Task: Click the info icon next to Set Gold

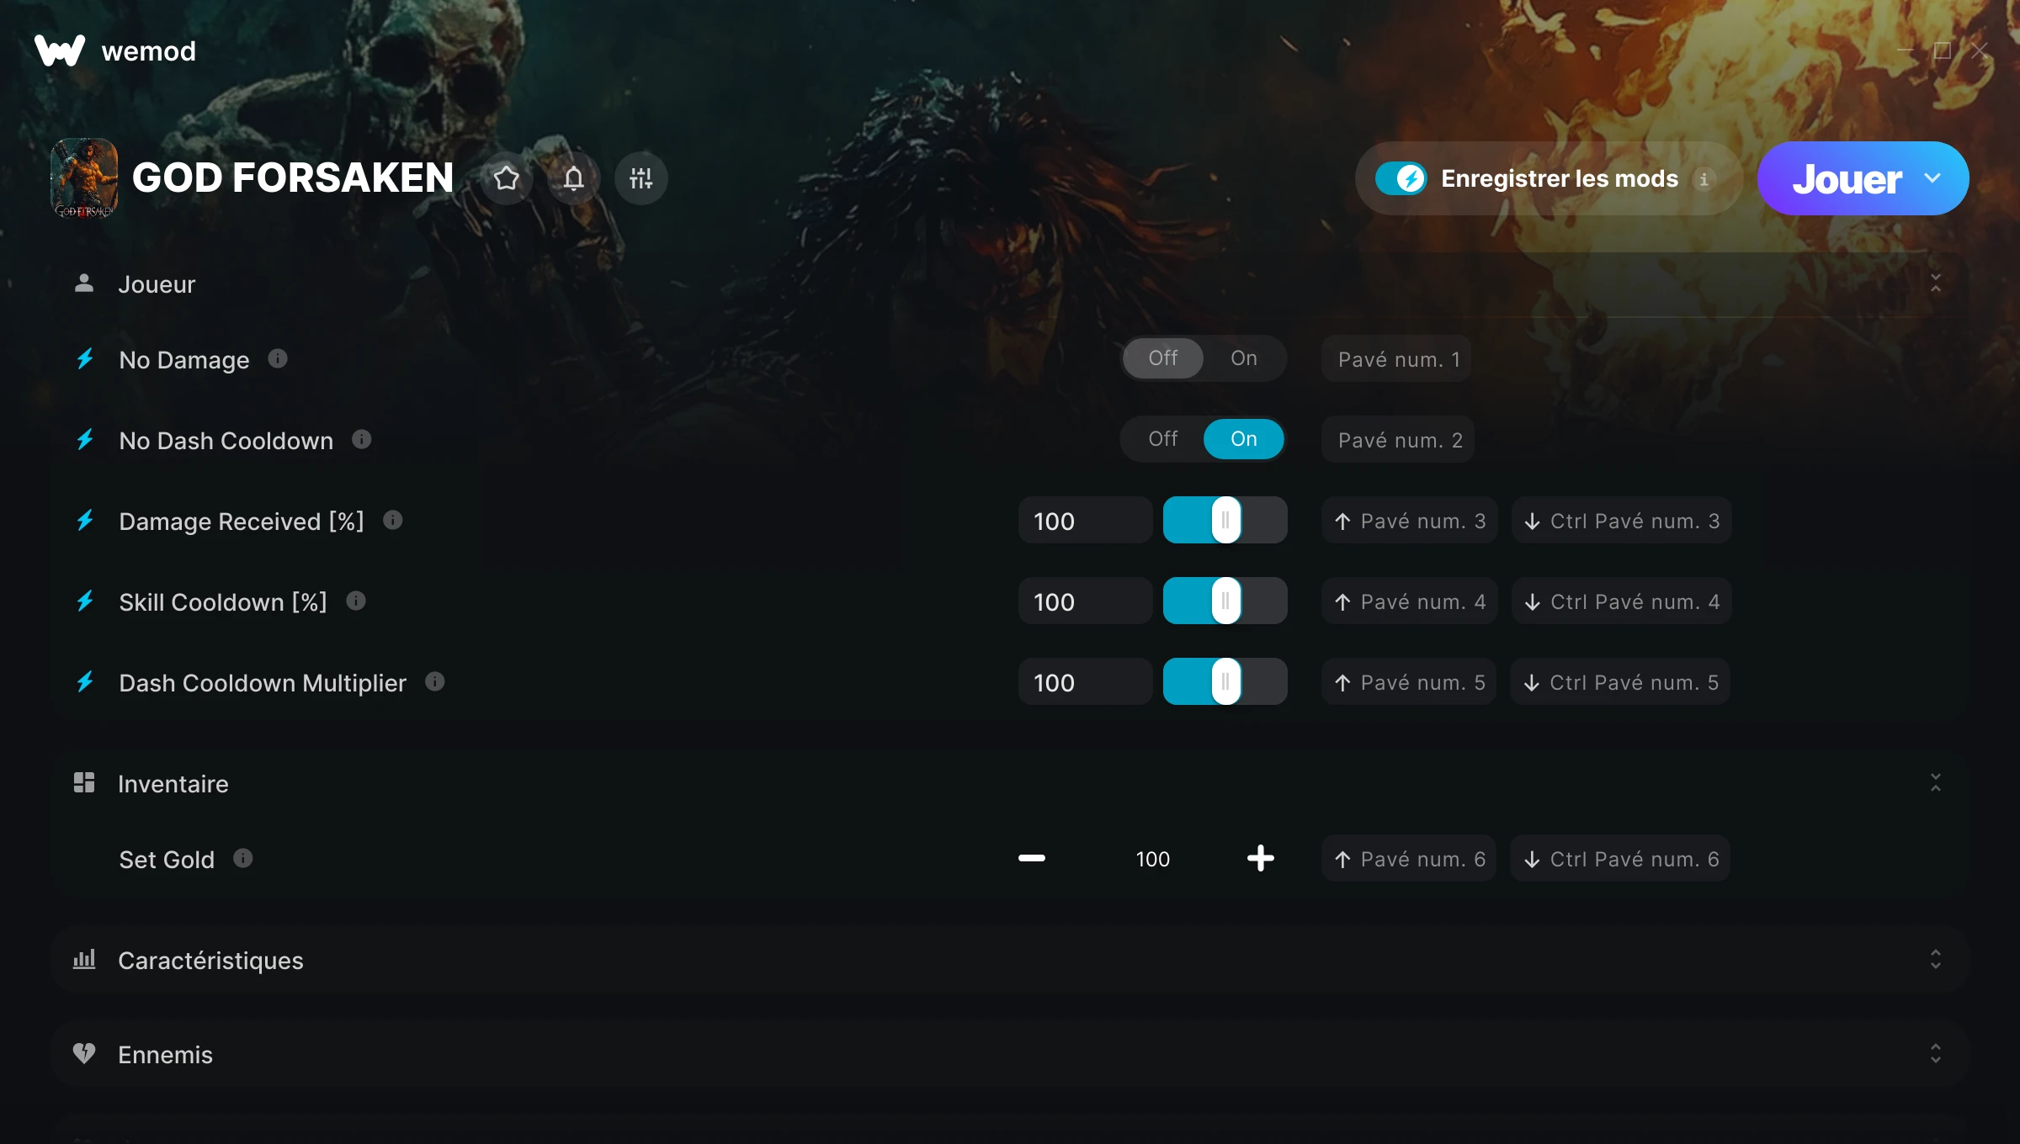Action: [x=244, y=859]
